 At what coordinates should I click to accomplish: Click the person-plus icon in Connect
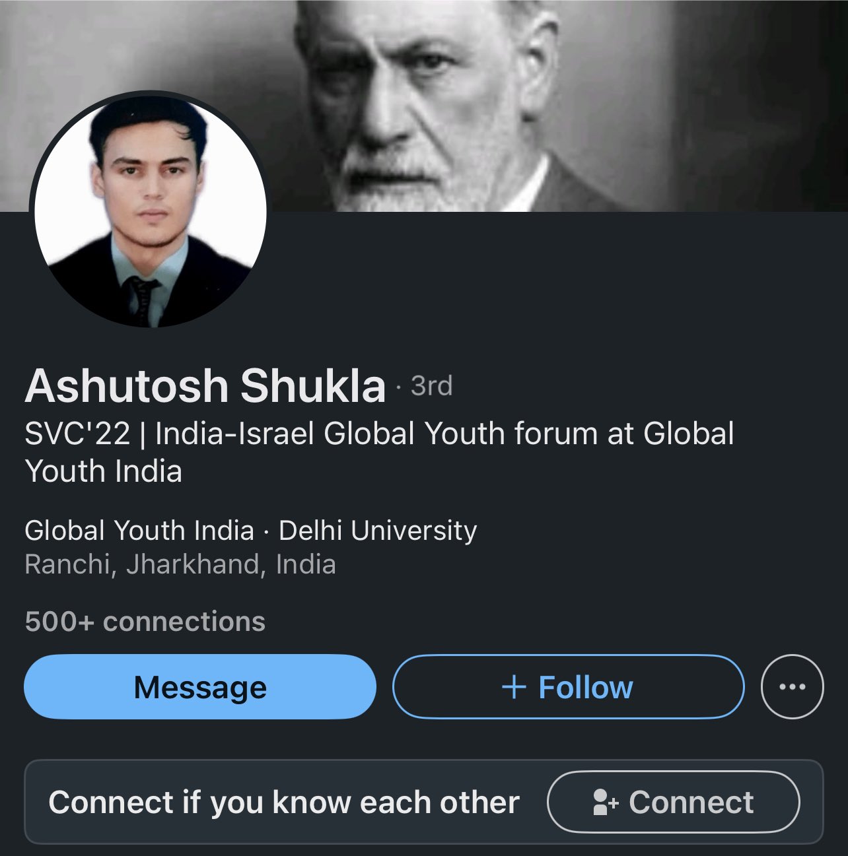(606, 803)
